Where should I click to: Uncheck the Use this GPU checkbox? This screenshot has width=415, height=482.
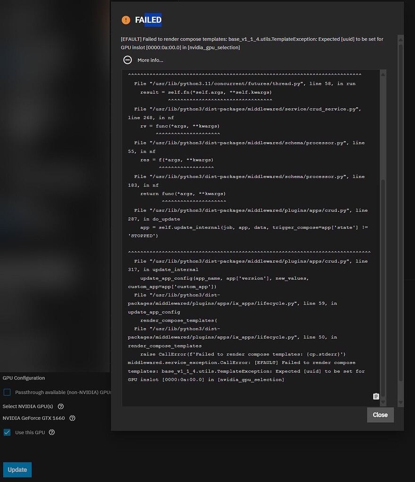pyautogui.click(x=7, y=432)
